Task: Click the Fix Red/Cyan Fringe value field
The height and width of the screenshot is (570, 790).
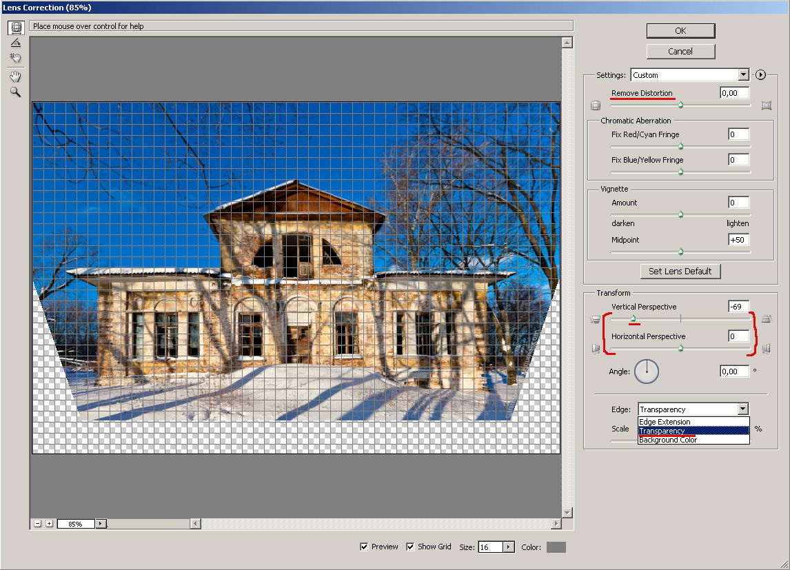Action: [738, 134]
